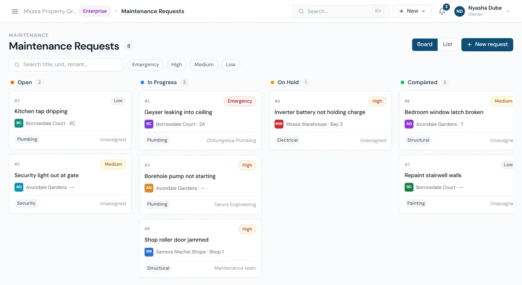
Task: Open the hamburger navigation menu
Action: pyautogui.click(x=14, y=11)
